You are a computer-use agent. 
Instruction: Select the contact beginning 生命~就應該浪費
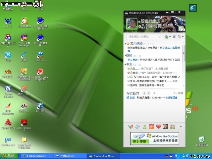click(x=154, y=81)
